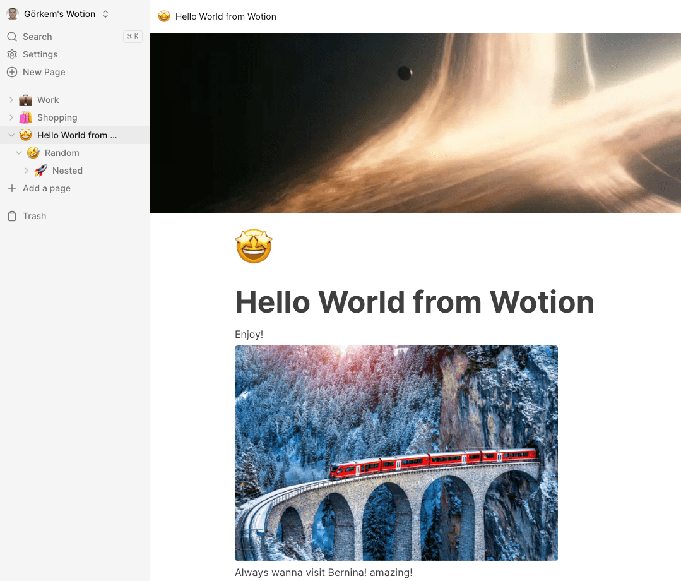Collapse the Hello World from Wotion tree
681x581 pixels.
[11, 135]
